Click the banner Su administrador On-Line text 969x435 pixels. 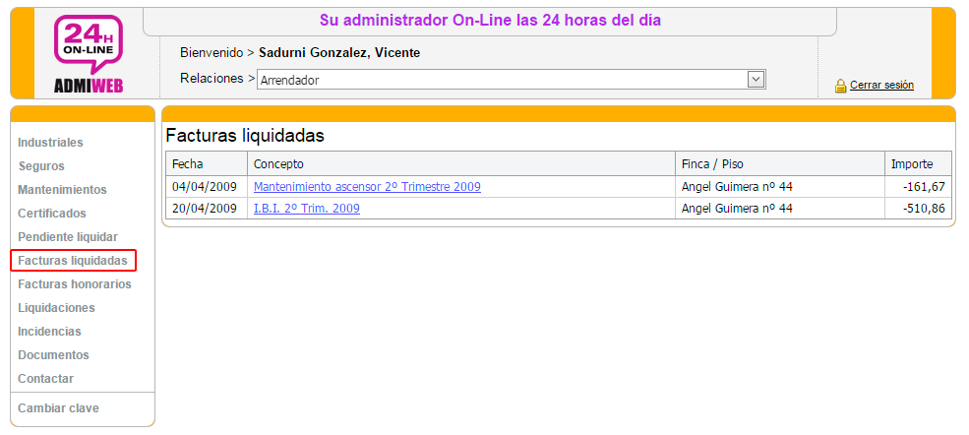pyautogui.click(x=490, y=21)
